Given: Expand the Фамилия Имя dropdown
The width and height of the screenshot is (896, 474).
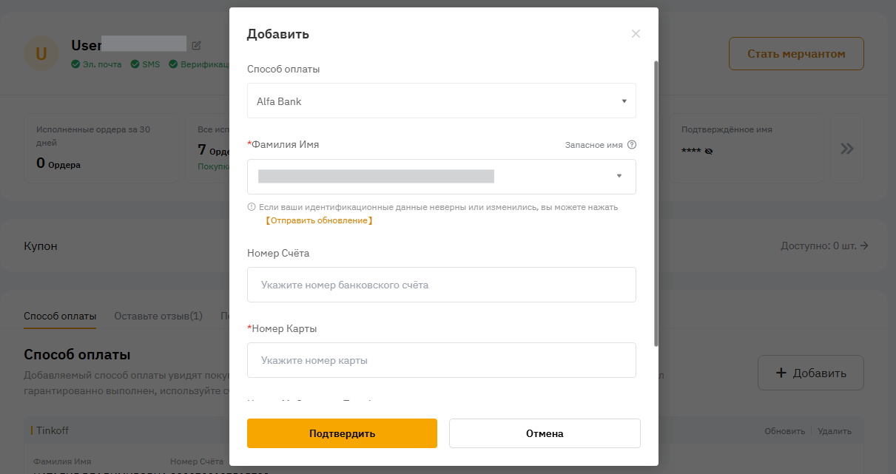Looking at the screenshot, I should [619, 176].
